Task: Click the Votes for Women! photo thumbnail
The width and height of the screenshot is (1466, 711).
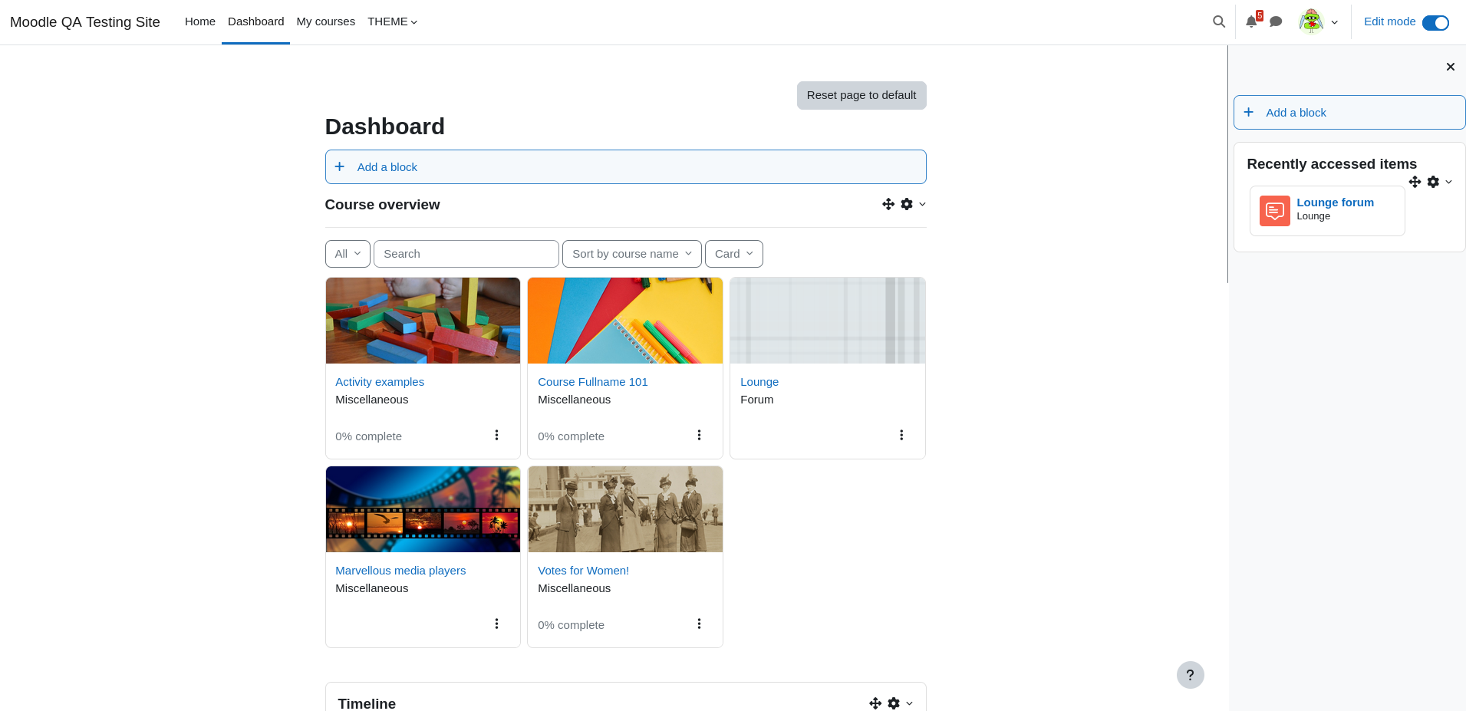Action: [x=625, y=509]
